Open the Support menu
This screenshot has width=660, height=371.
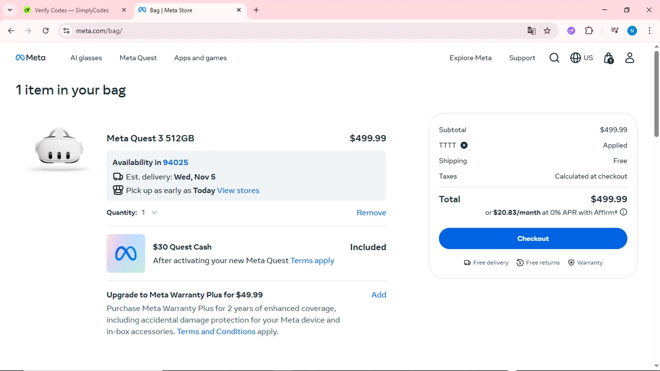pos(522,58)
